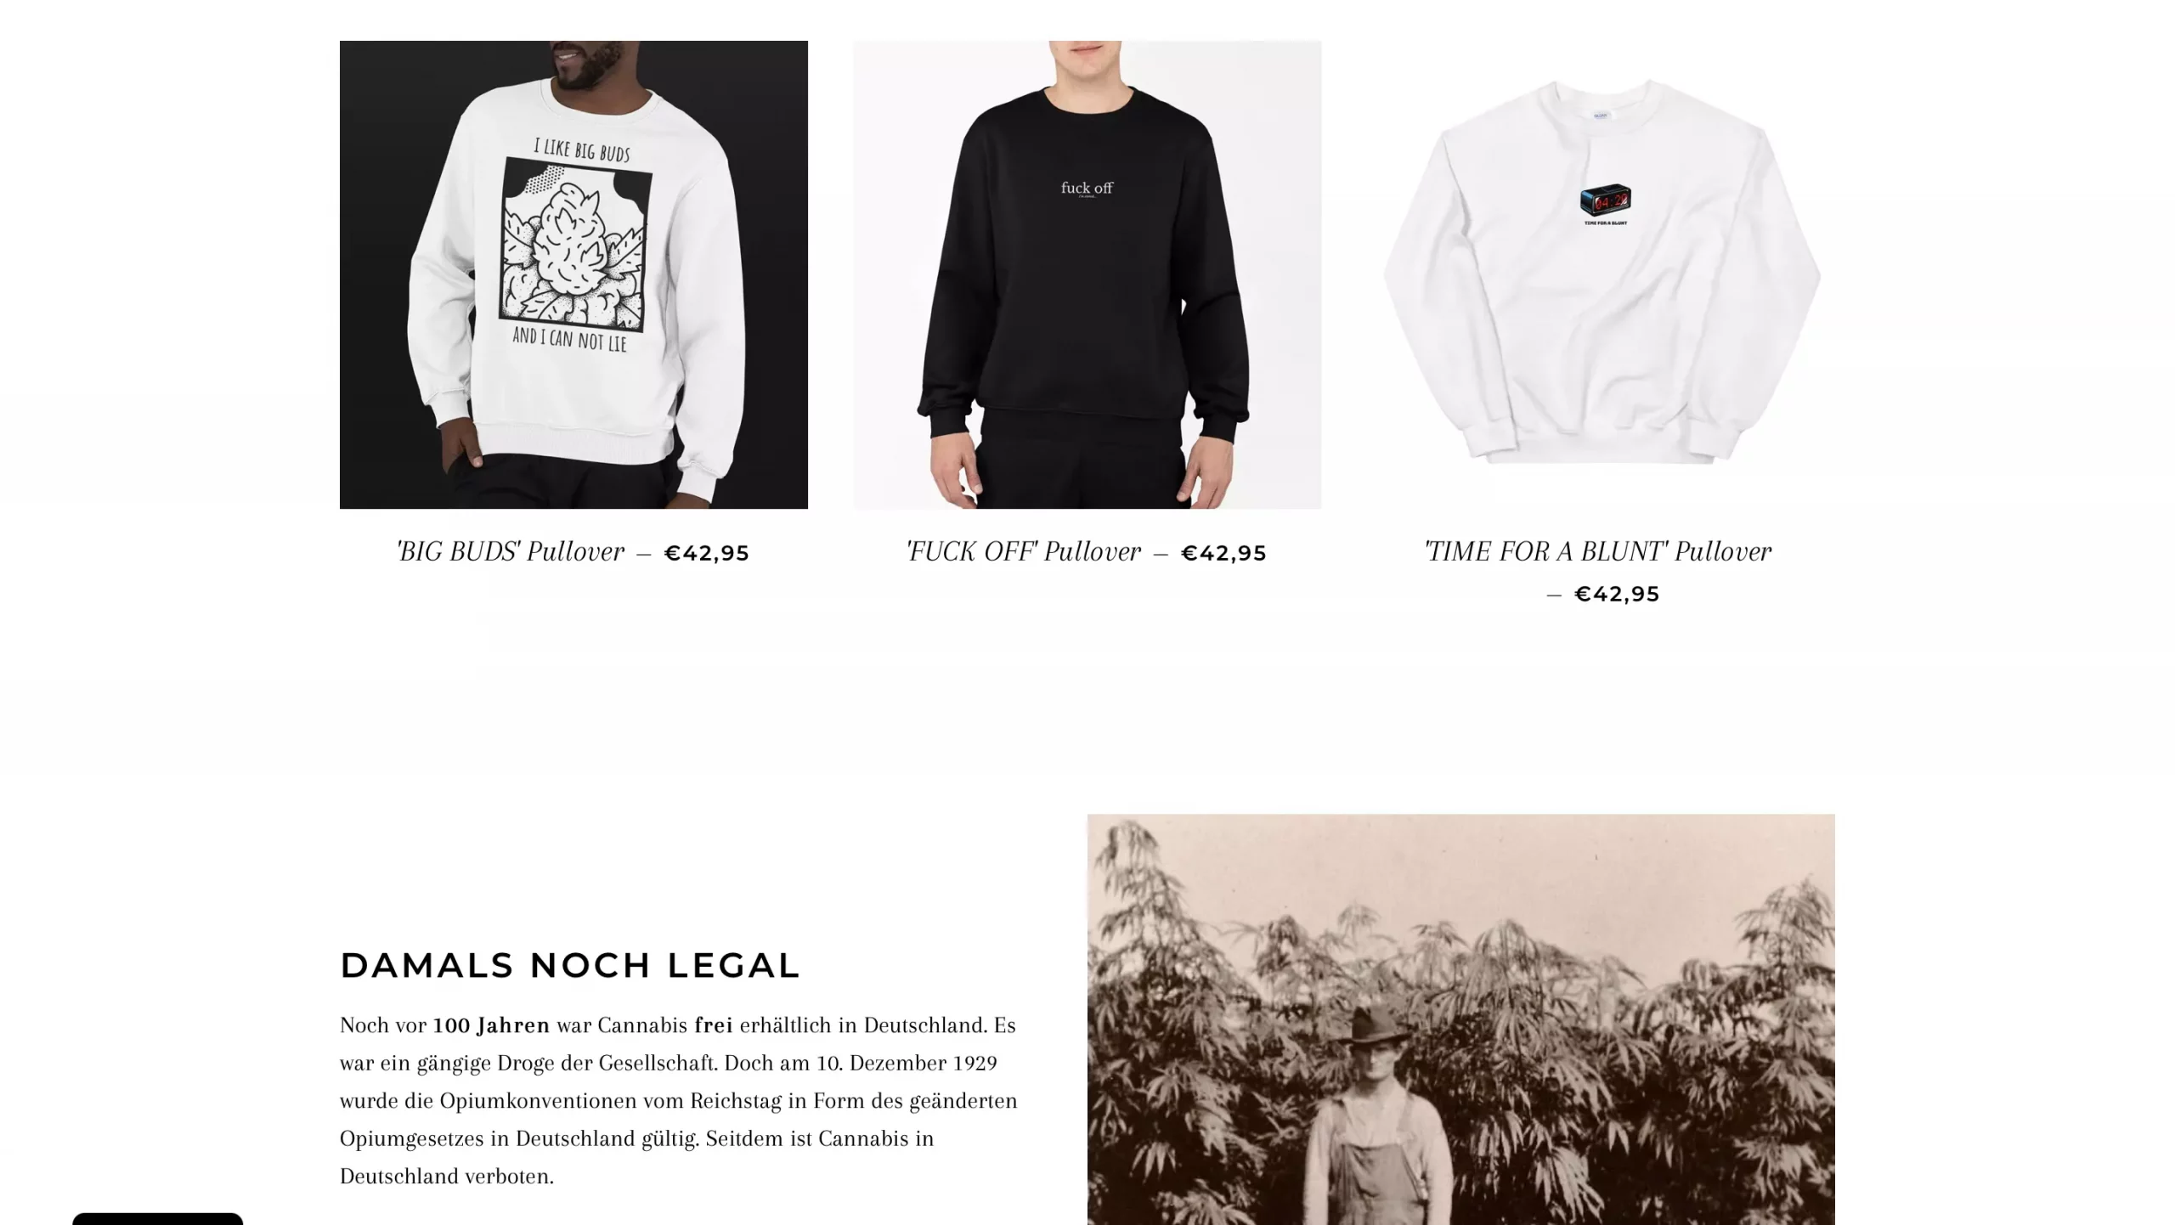The width and height of the screenshot is (2175, 1225).
Task: Open the 'BIG BUDS' Pullover title link
Action: 511,551
